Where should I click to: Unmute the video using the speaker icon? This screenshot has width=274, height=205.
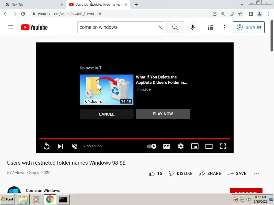(74, 146)
